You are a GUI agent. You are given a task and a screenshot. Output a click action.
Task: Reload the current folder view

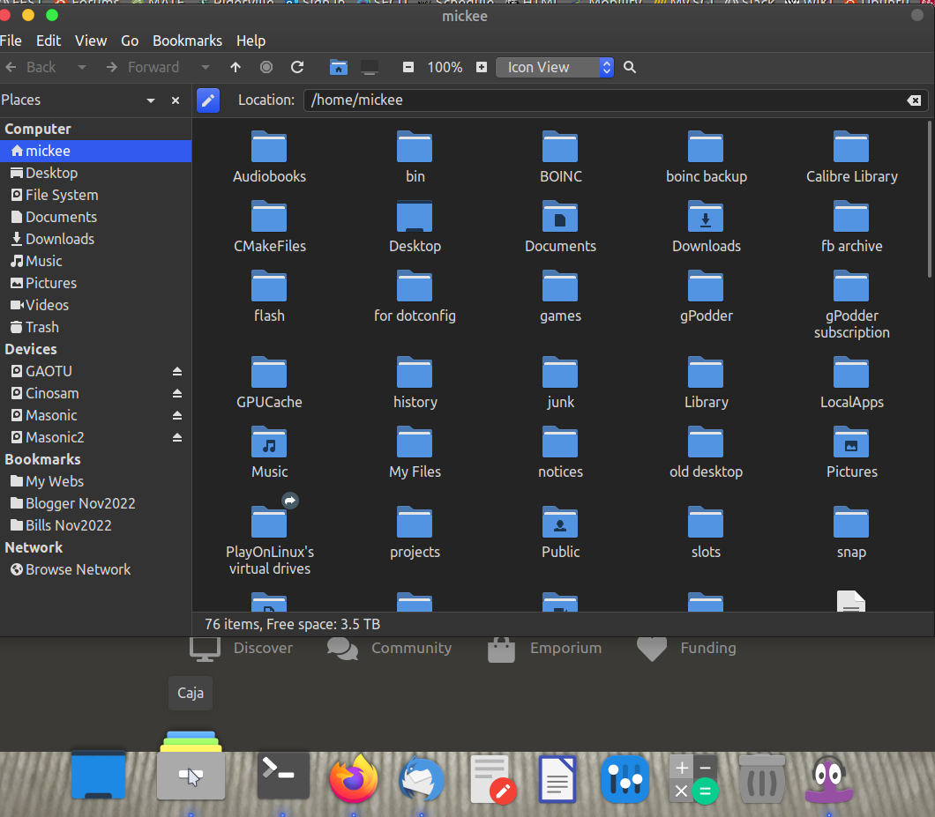click(x=297, y=67)
